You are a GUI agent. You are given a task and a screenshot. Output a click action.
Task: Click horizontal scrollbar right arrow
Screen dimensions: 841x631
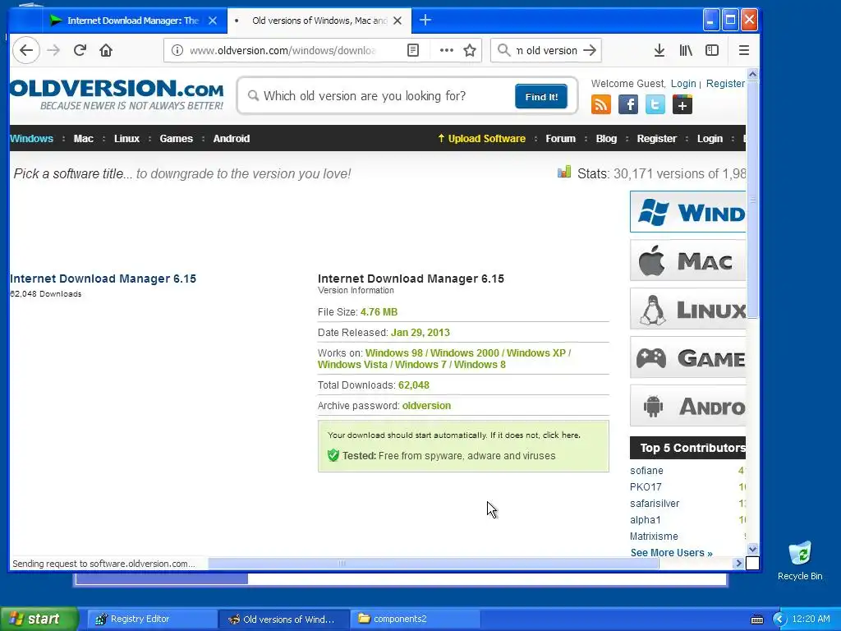tap(738, 563)
